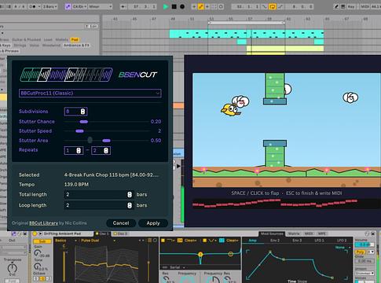Viewport: 381px width, 283px height.
Task: Toggle the draw mode pencil icon
Action: tap(336, 6)
